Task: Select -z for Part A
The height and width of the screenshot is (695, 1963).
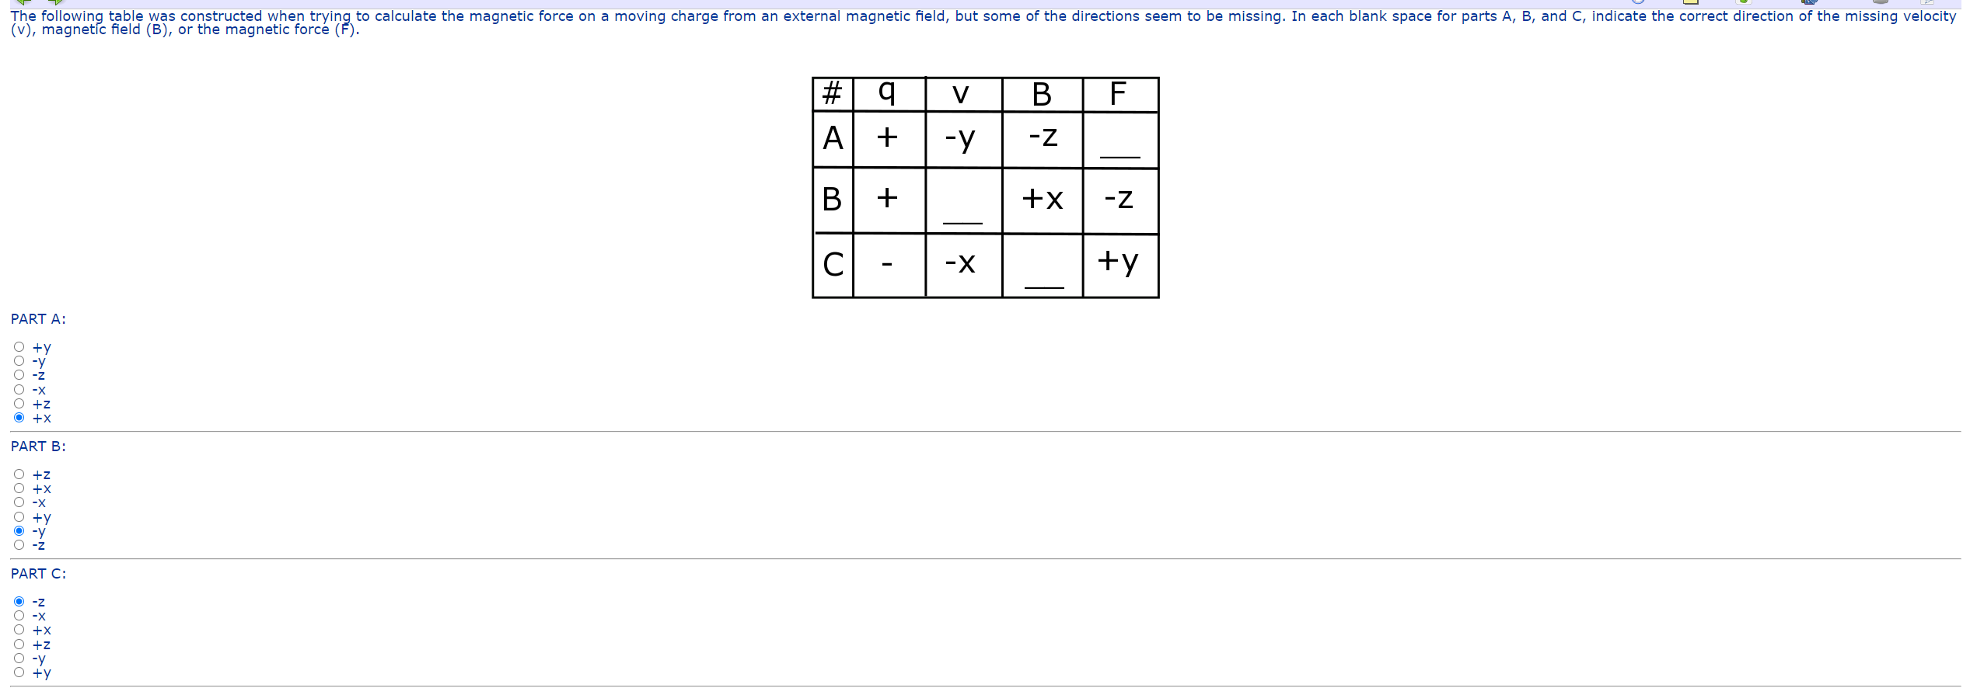Action: coord(18,374)
